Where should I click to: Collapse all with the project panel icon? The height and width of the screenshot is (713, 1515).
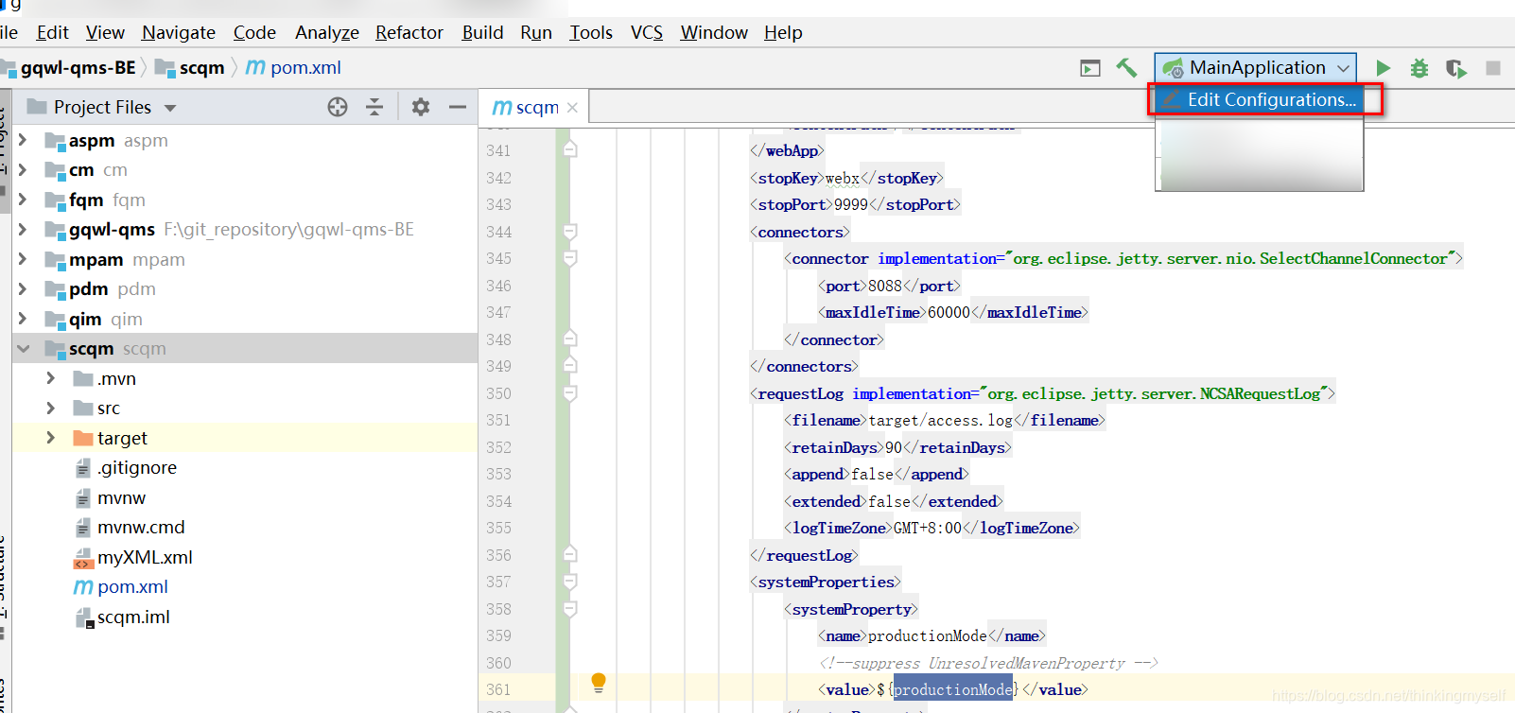click(x=374, y=107)
